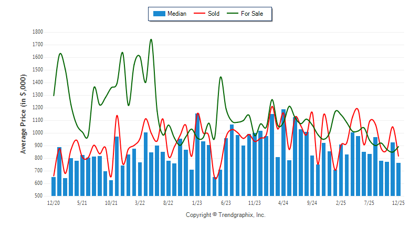Click the 3/22 x-axis date label
The width and height of the screenshot is (420, 228).
coord(140,202)
